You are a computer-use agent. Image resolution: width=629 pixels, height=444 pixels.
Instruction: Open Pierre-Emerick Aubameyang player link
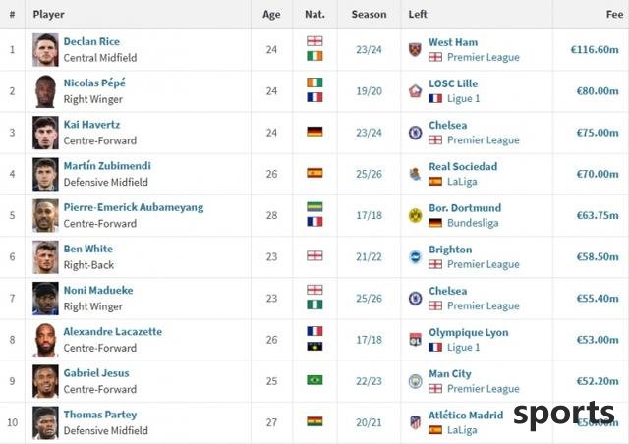[x=134, y=207]
